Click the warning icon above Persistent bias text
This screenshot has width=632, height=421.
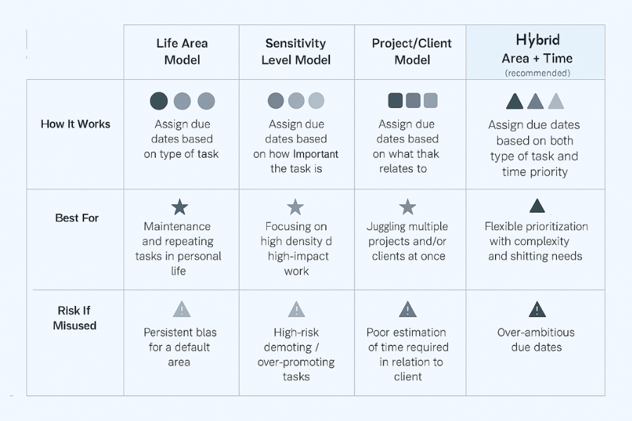pyautogui.click(x=181, y=309)
